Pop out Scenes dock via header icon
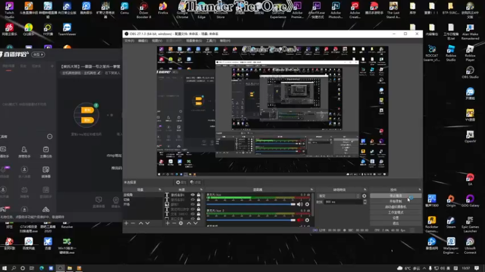 tap(160, 190)
